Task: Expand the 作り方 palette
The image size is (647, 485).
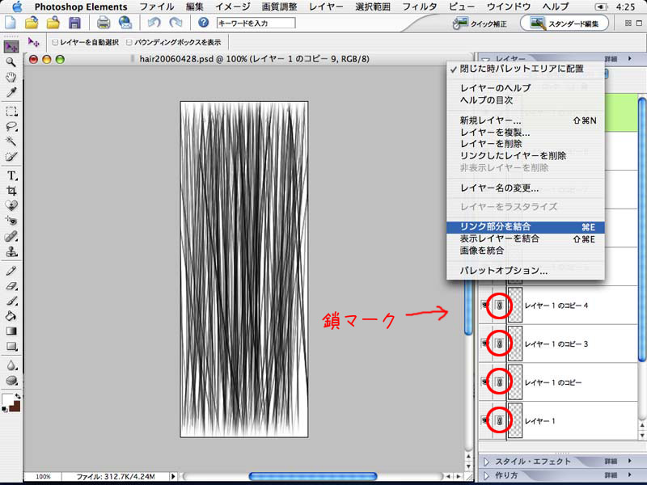Action: [487, 474]
